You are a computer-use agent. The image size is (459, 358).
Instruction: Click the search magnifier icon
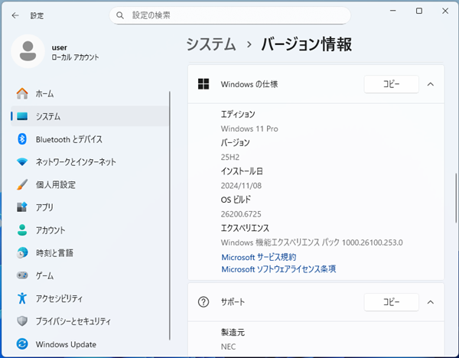pyautogui.click(x=120, y=15)
